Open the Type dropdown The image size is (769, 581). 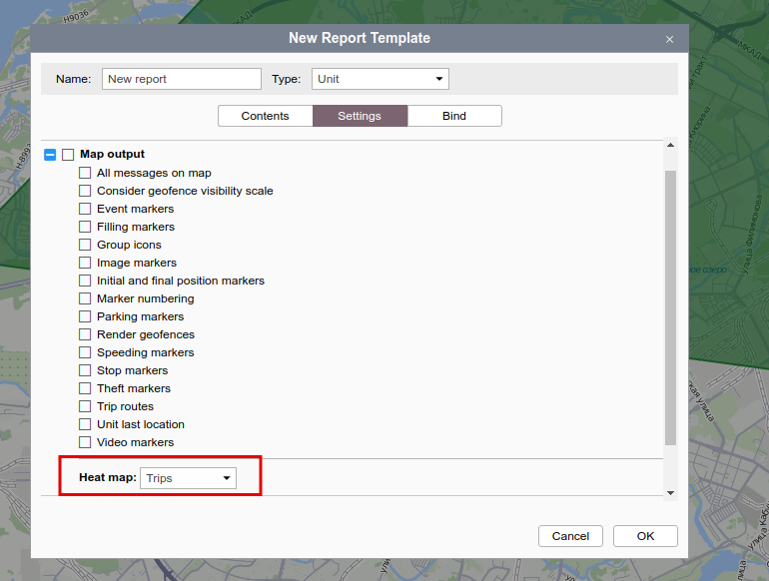click(x=380, y=79)
